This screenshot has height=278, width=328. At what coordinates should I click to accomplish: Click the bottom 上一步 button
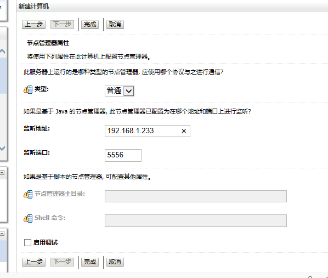[x=33, y=262]
